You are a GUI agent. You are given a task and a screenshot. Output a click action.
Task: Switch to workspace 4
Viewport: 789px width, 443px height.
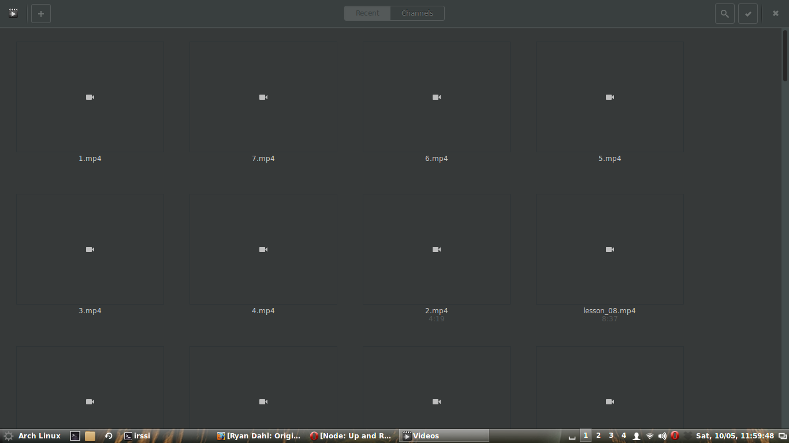[624, 436]
